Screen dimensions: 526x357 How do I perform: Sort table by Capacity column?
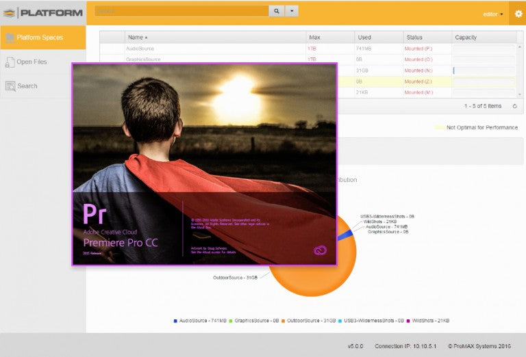(484, 37)
